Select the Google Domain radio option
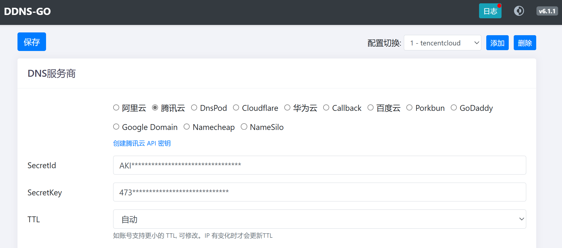 [x=116, y=127]
